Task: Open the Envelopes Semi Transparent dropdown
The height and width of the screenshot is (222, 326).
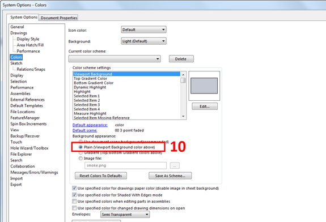Action: point(125,214)
